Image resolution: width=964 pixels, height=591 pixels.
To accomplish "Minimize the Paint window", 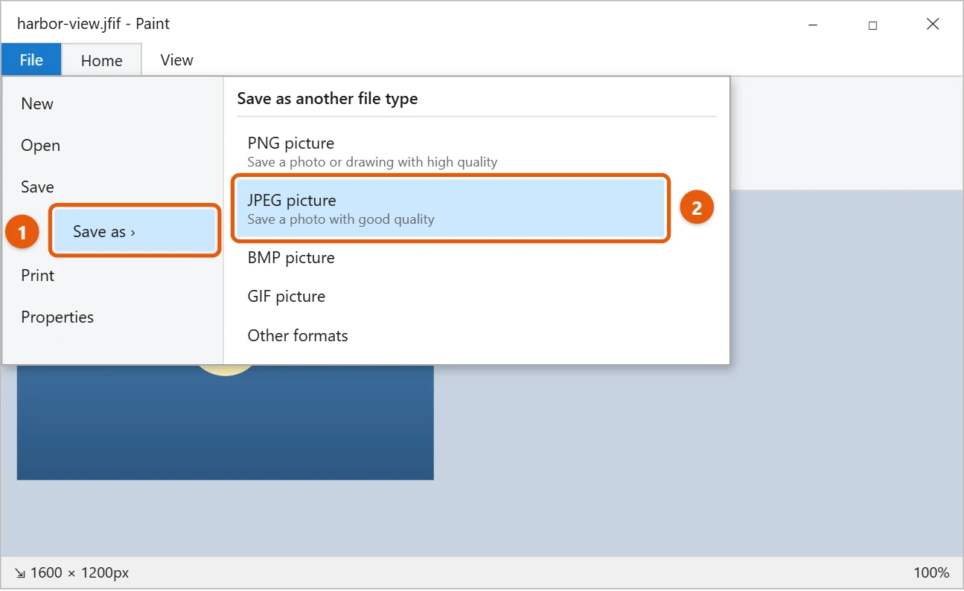I will pyautogui.click(x=813, y=25).
